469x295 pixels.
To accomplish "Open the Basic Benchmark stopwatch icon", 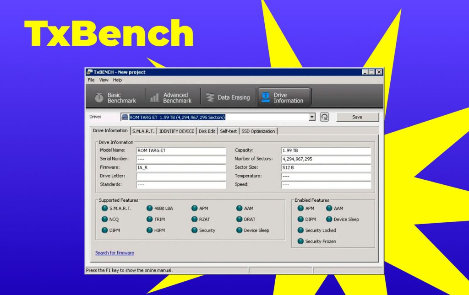I will pyautogui.click(x=99, y=97).
